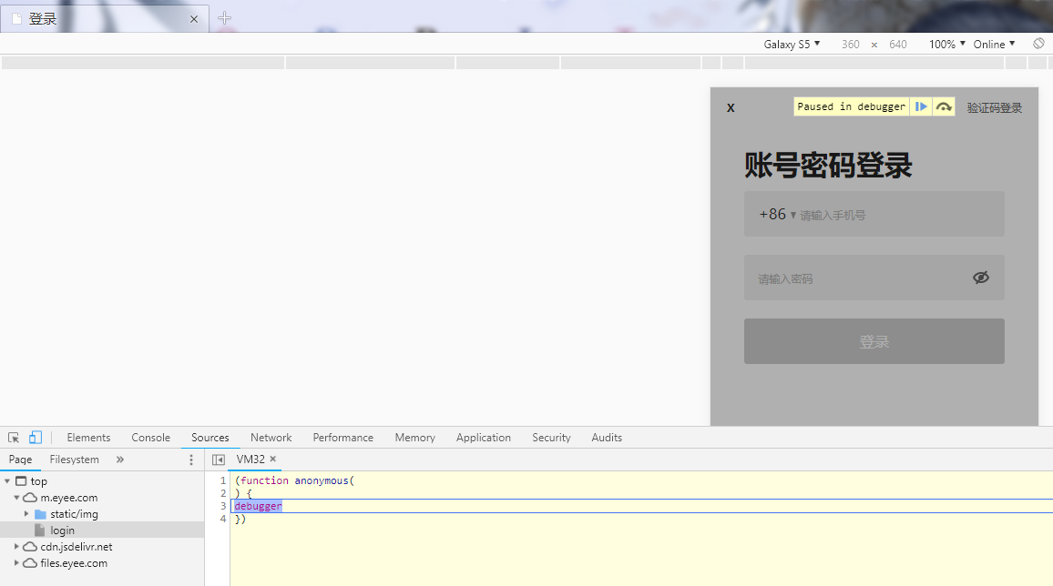Hide the navigator sidebar with the collapse icon
This screenshot has height=586, width=1053.
[217, 460]
